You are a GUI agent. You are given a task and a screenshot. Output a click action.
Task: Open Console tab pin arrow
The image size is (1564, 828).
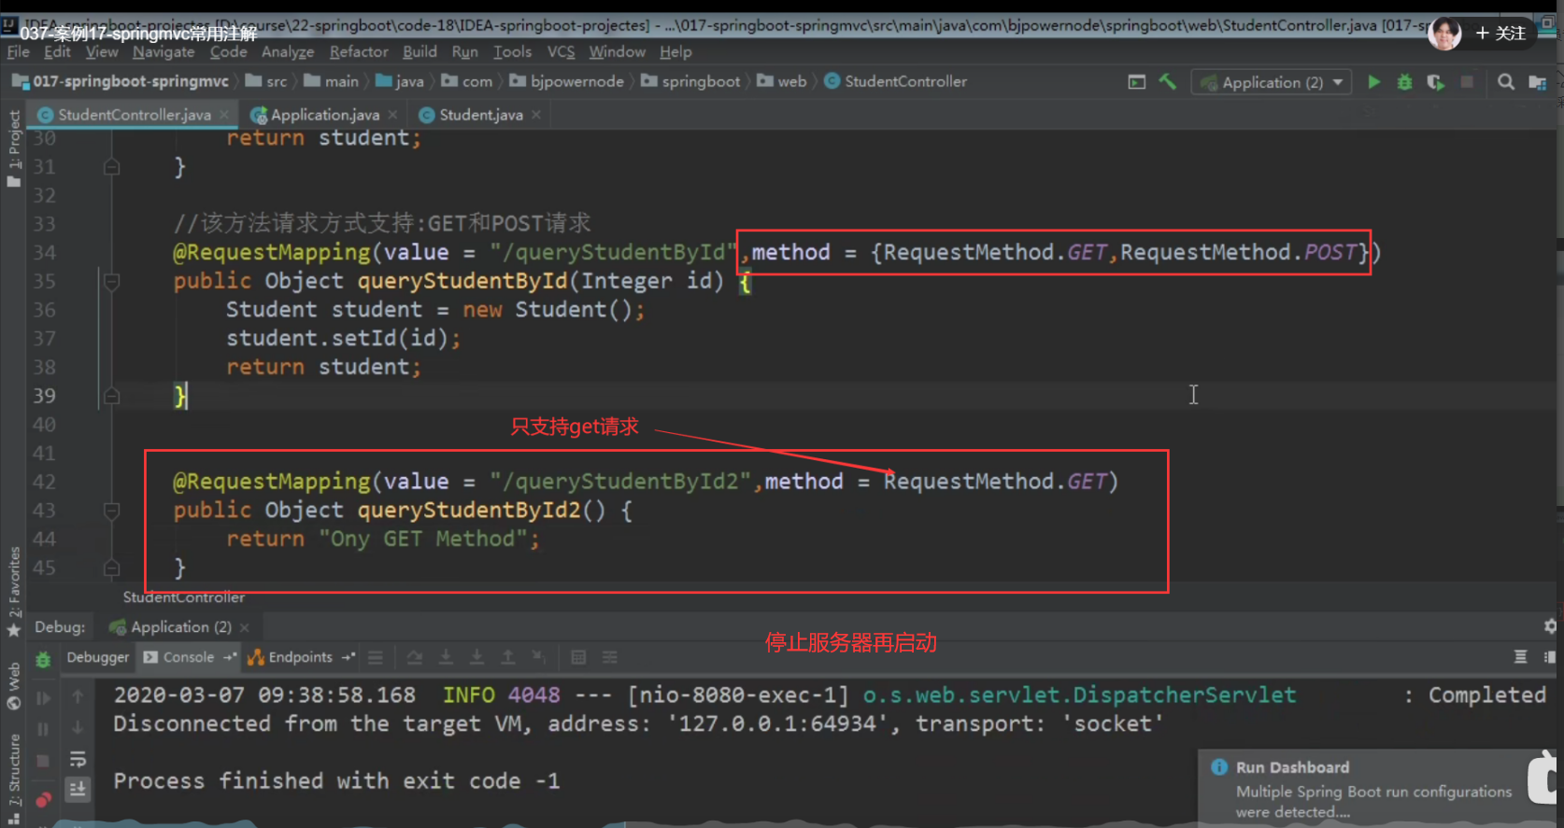[229, 658]
